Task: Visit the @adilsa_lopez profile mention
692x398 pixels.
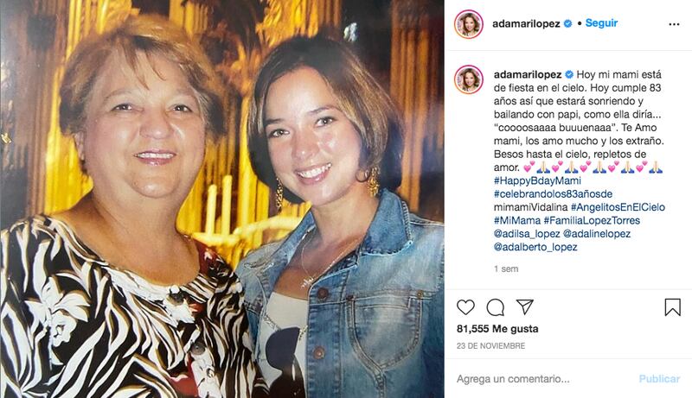Action: [527, 234]
